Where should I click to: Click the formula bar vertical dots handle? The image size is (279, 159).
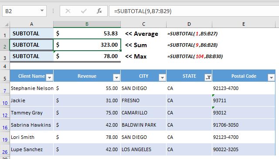coord(53,11)
